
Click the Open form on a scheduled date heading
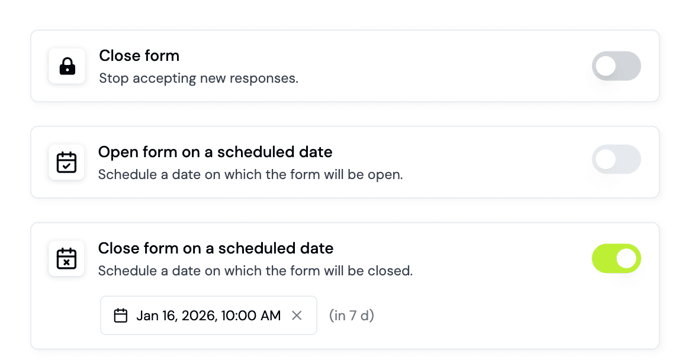click(215, 152)
